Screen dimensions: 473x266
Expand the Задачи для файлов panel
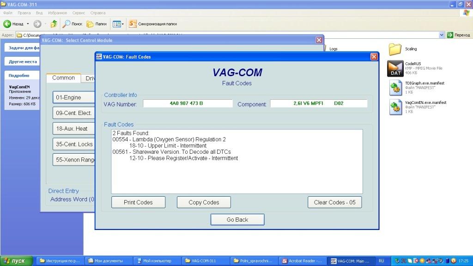tap(22, 48)
